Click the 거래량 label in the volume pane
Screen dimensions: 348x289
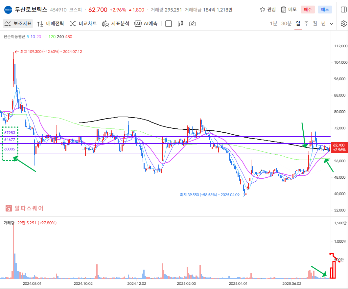point(9,223)
